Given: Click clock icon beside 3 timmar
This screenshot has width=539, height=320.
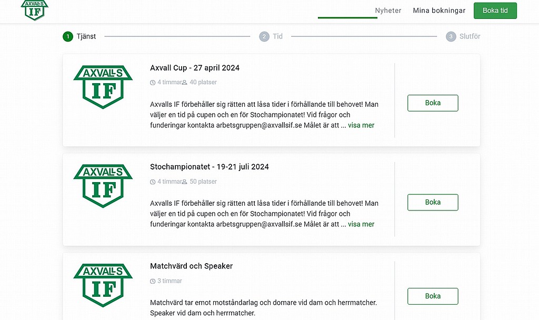Looking at the screenshot, I should 153,281.
